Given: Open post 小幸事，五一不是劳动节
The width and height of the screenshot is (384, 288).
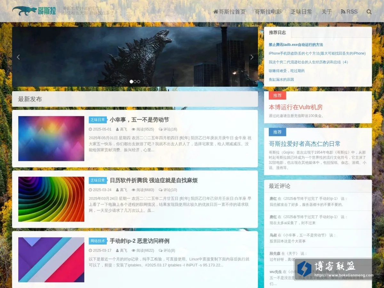Looking at the screenshot, I should (139, 120).
